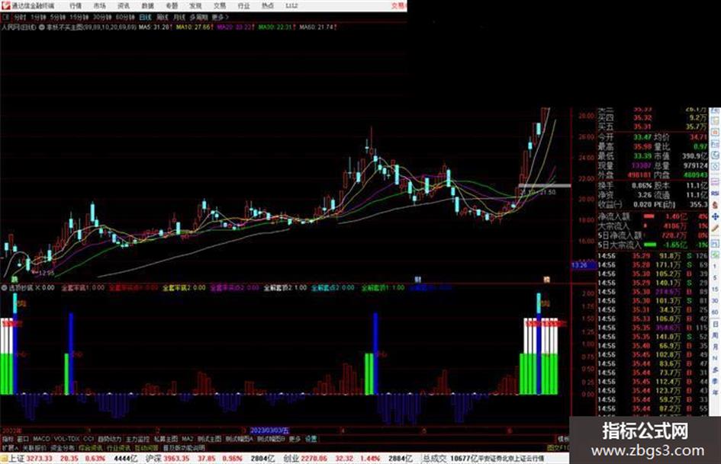The image size is (721, 464).
Task: Click the MA60 legend value
Action: (317, 27)
